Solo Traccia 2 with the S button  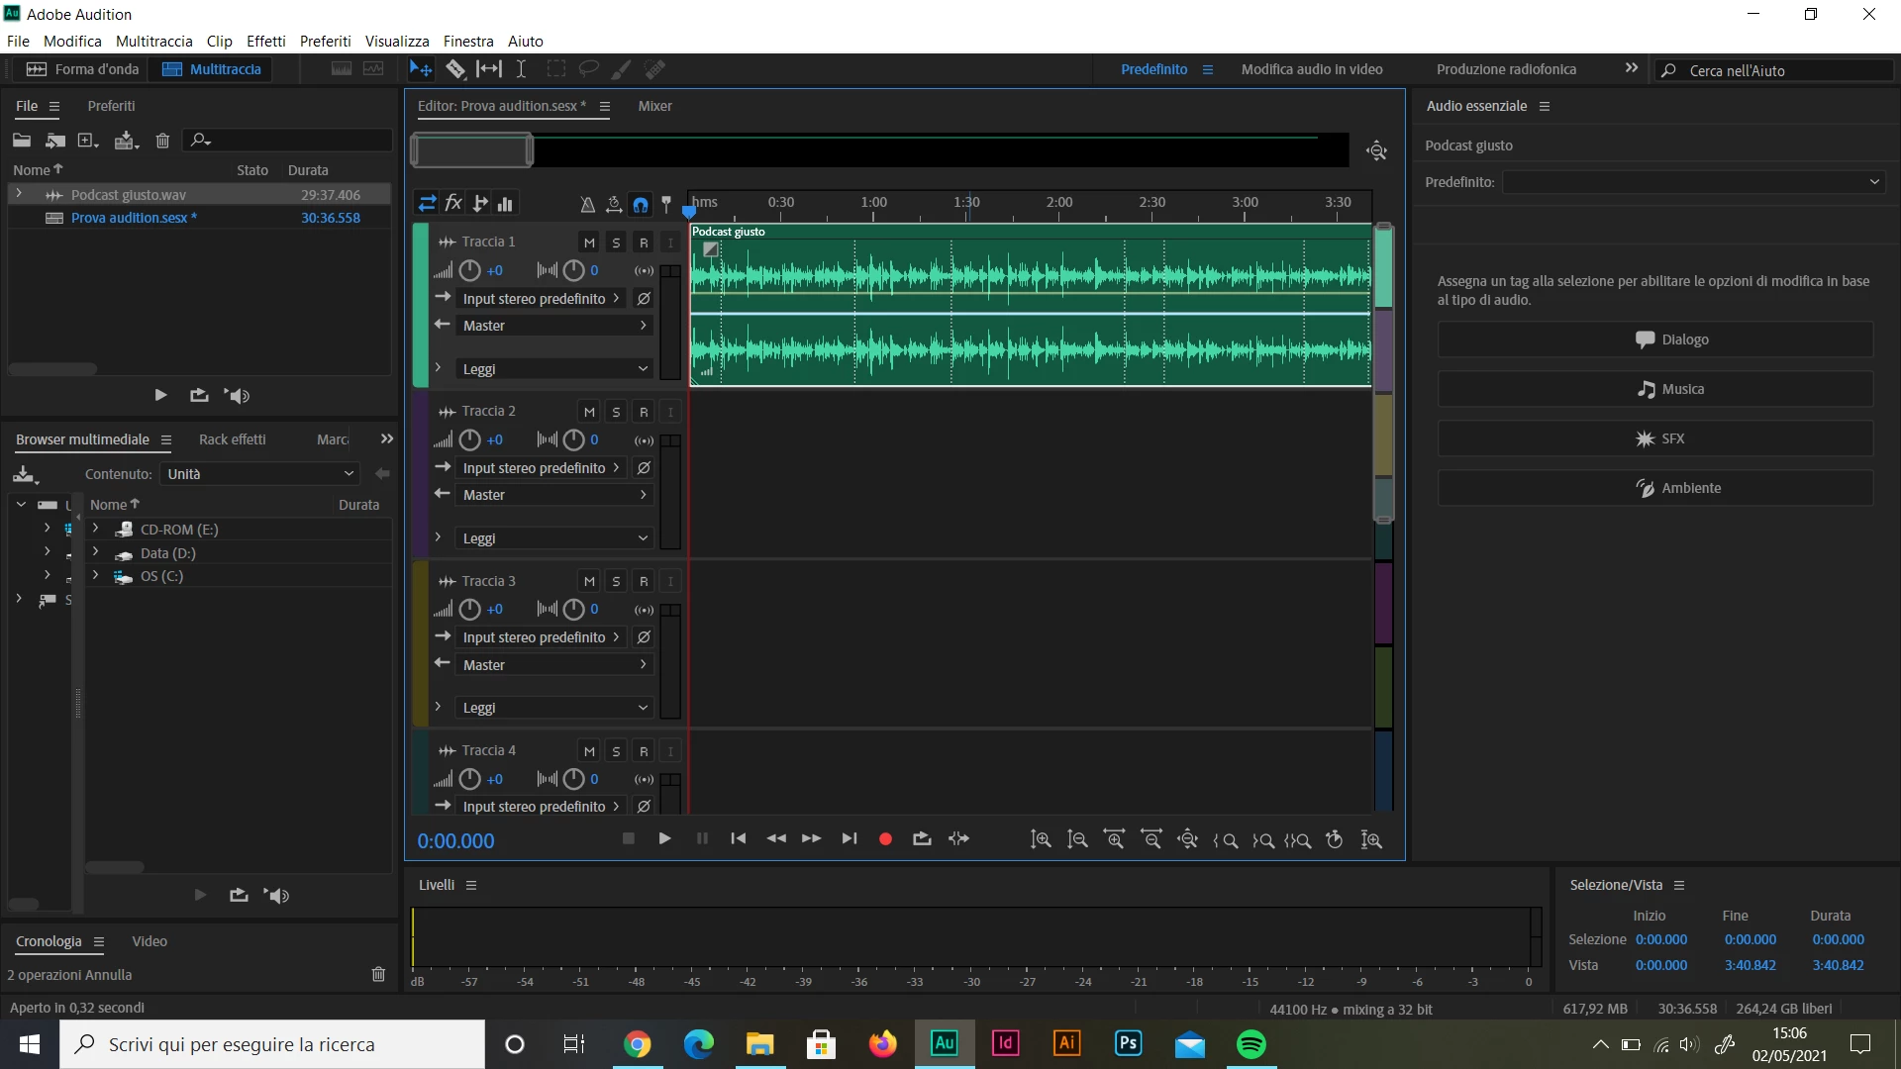click(x=616, y=412)
